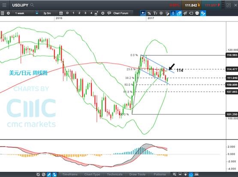Select the Text annotation tool
This screenshot has width=238, height=177.
point(155,13)
